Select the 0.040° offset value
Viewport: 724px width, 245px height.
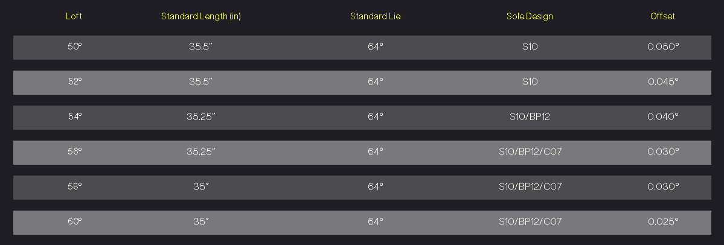pyautogui.click(x=663, y=116)
